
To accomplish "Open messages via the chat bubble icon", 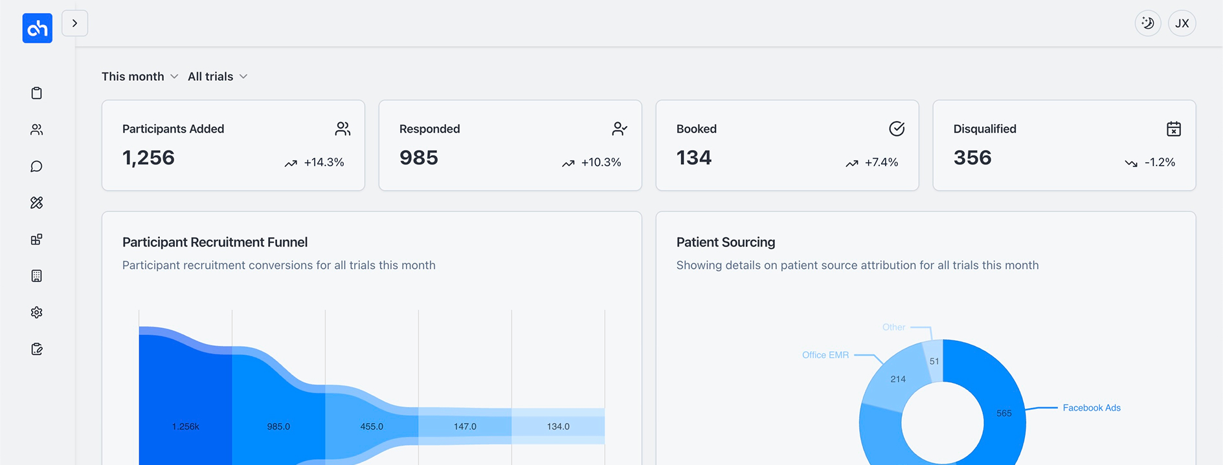I will tap(37, 166).
